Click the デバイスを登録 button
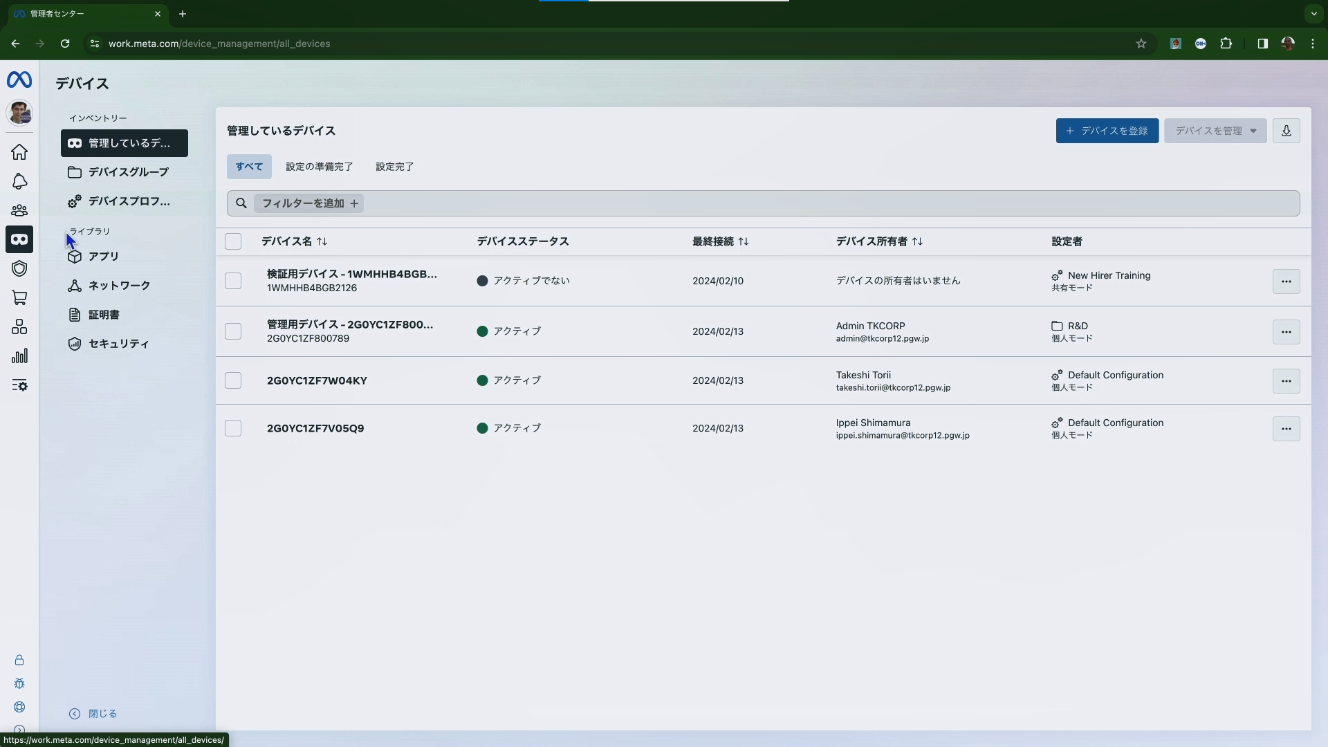Viewport: 1328px width, 747px height. [x=1107, y=131]
